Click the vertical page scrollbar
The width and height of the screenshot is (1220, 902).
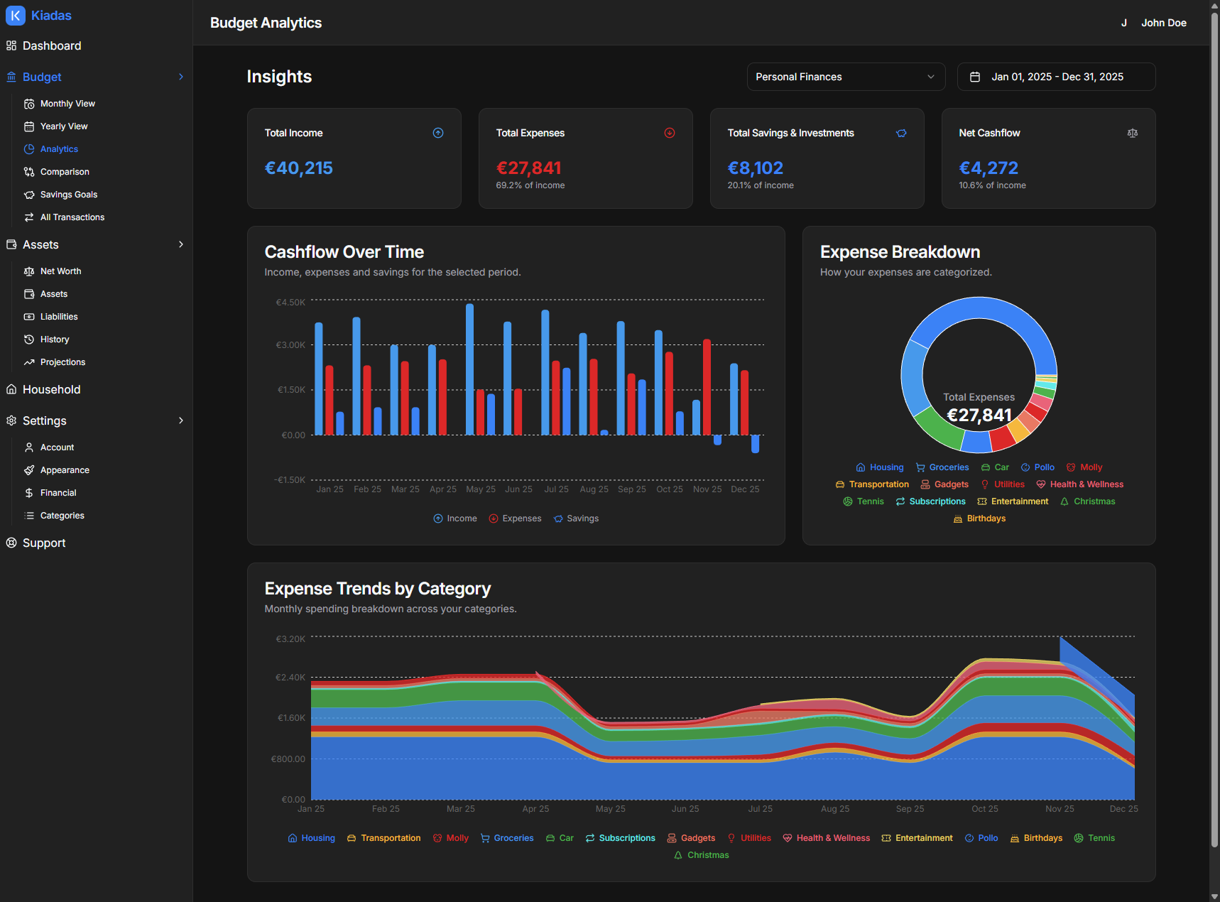pos(1214,426)
